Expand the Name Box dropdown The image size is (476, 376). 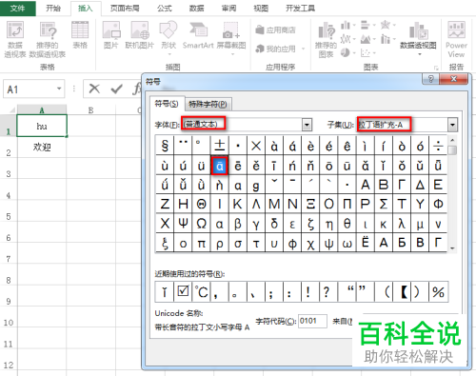pyautogui.click(x=59, y=89)
